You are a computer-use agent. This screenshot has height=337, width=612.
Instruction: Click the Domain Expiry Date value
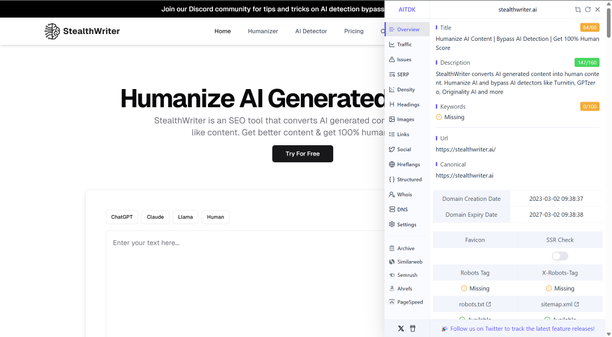556,214
